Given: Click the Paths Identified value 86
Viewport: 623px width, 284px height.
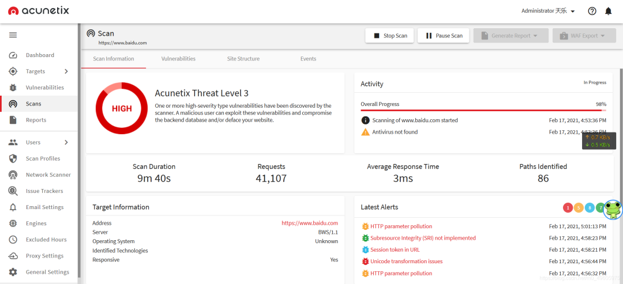Looking at the screenshot, I should click(x=543, y=179).
